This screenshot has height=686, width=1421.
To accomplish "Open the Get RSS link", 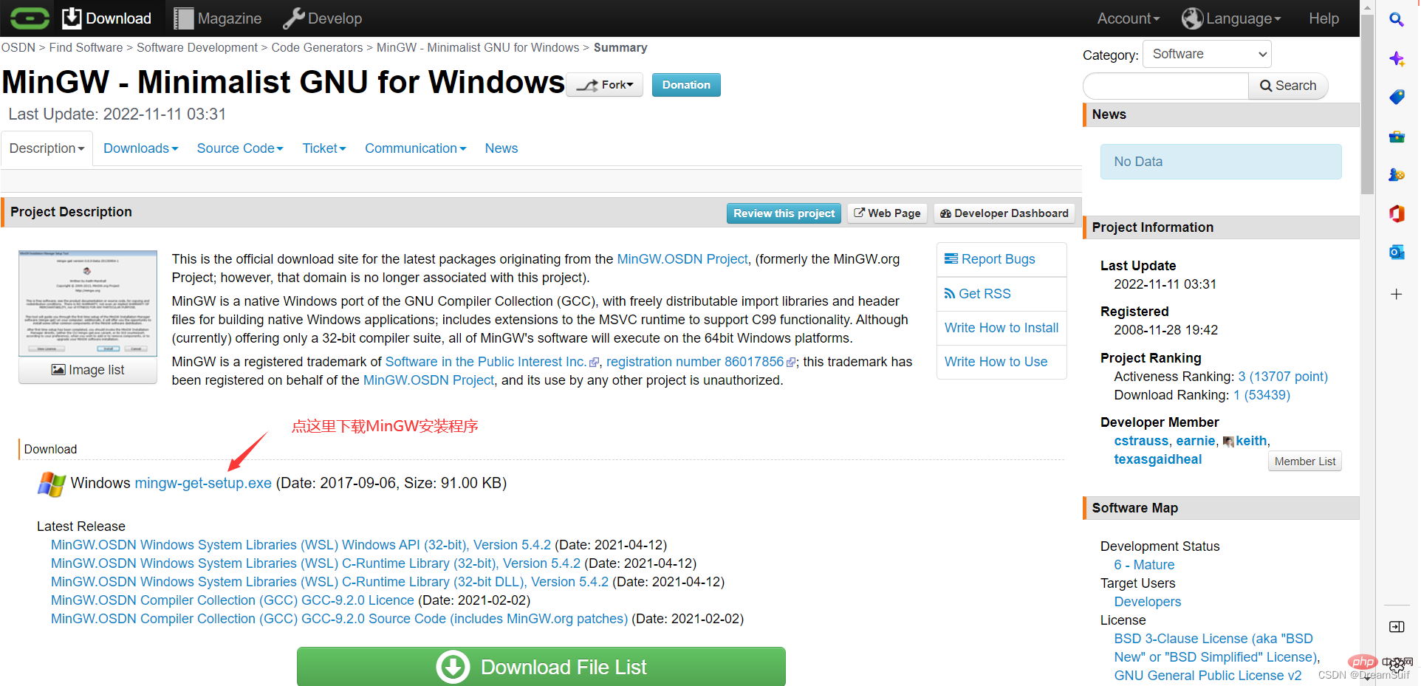I will [978, 294].
